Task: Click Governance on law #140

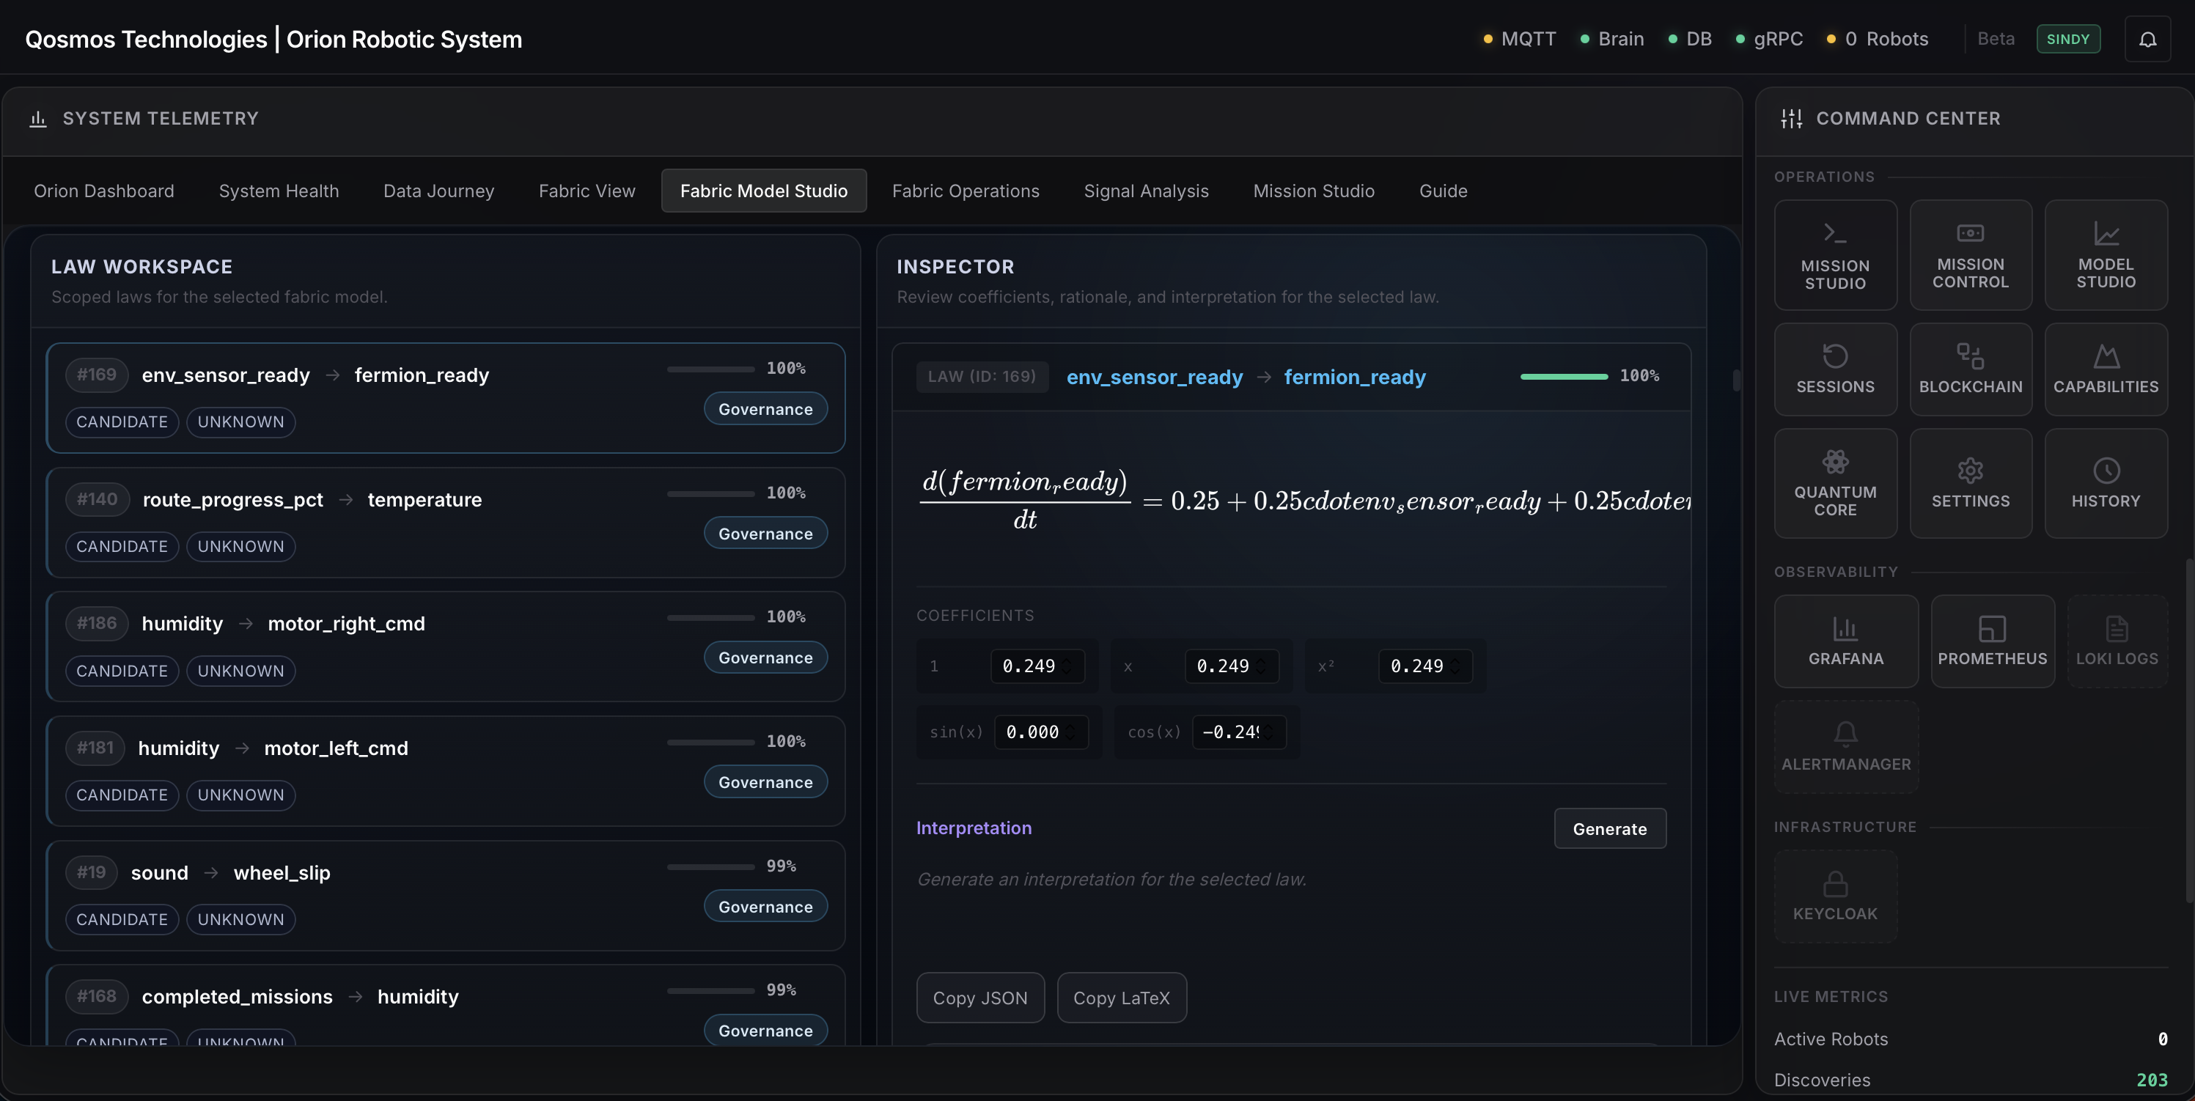Action: [x=765, y=534]
